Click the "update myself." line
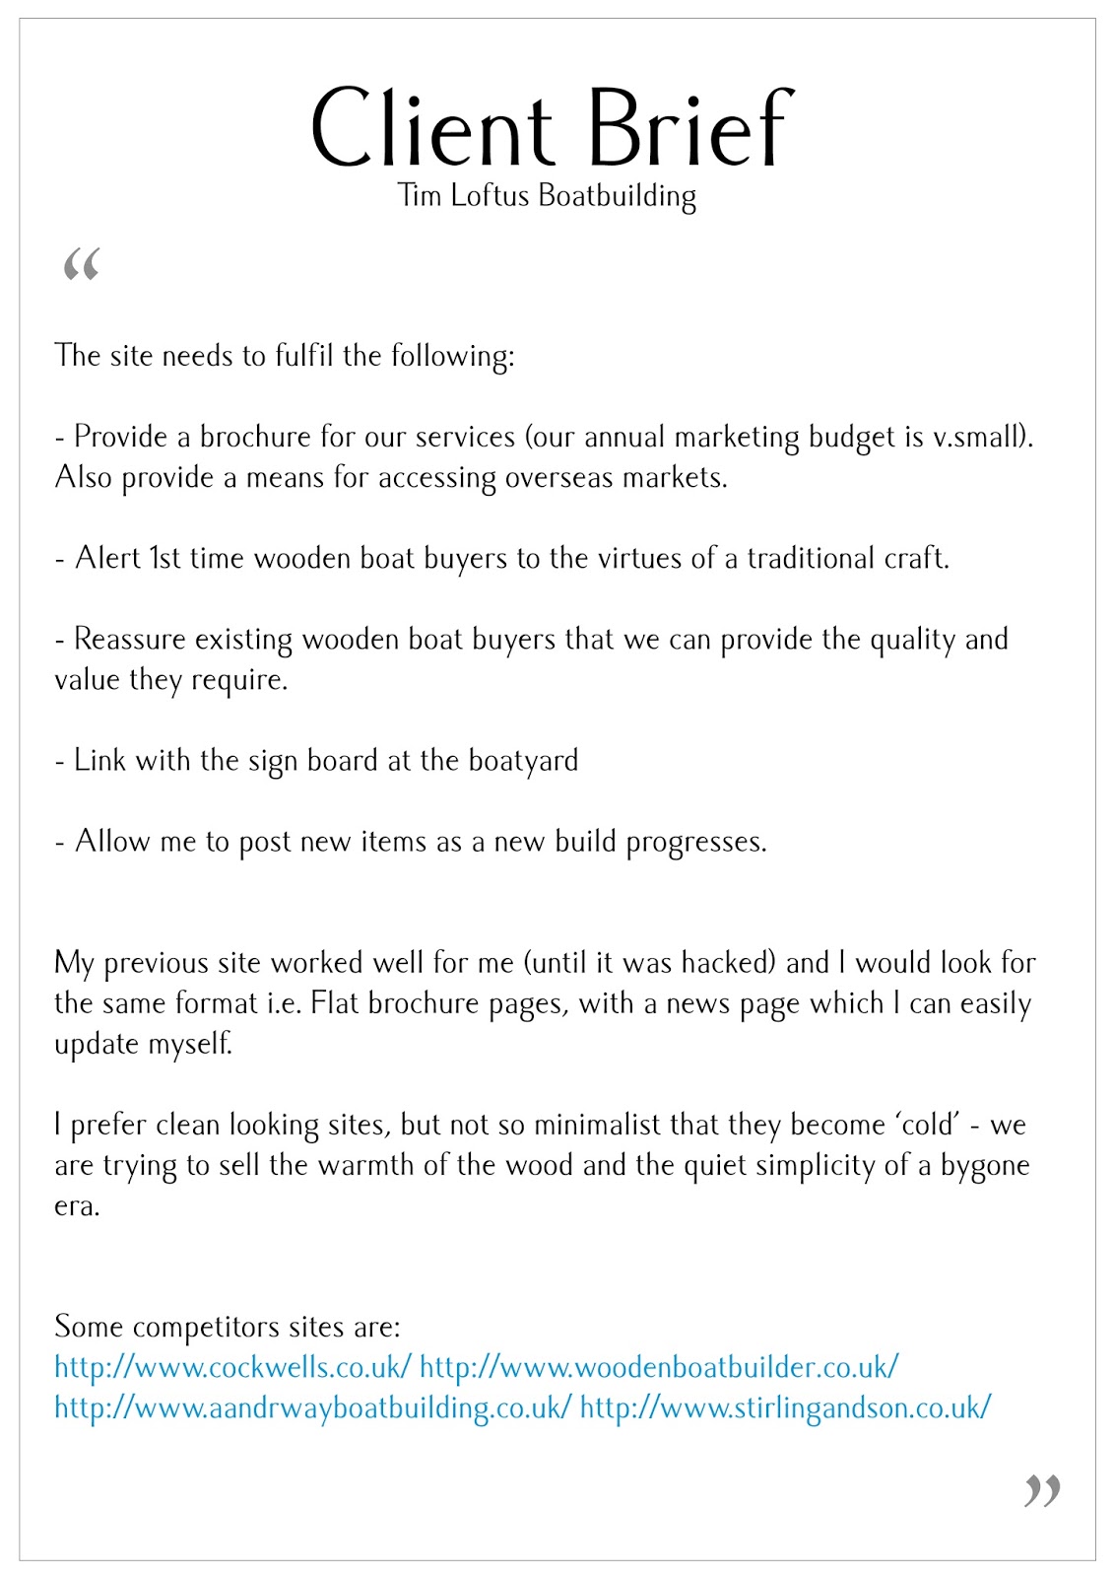 (x=144, y=1043)
